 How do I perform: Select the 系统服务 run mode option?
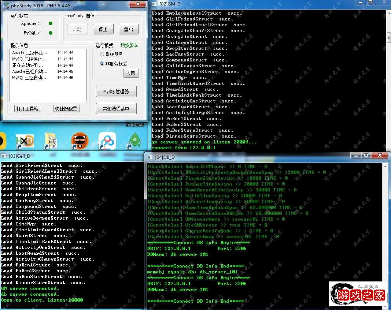(x=102, y=54)
